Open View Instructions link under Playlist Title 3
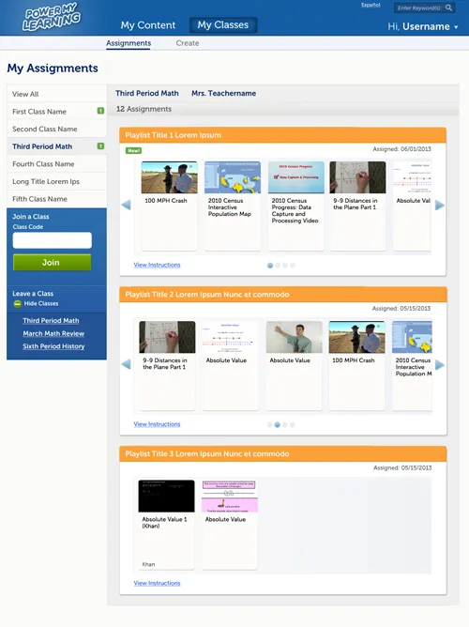 (157, 583)
